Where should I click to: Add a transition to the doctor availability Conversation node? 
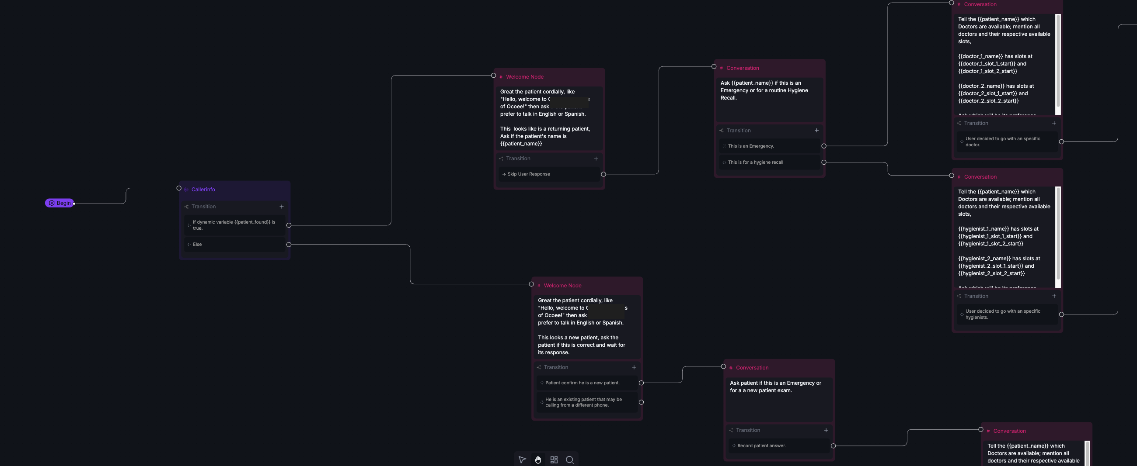coord(1054,123)
